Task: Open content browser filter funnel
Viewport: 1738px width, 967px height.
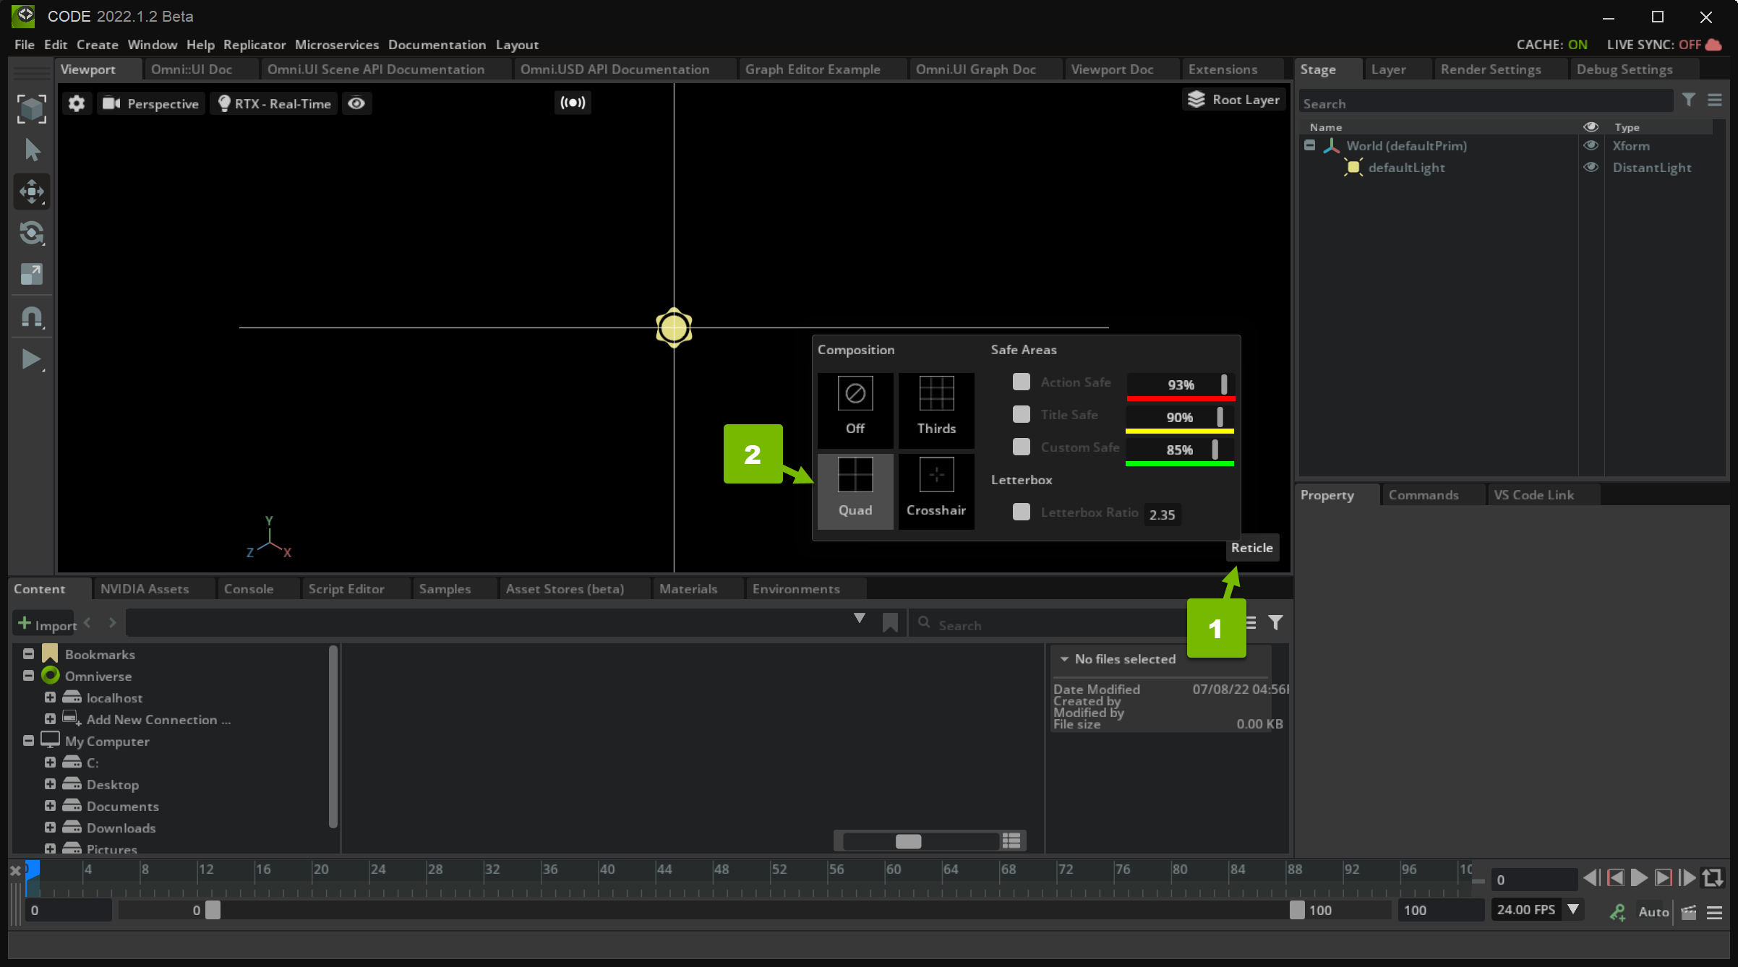Action: [x=1275, y=622]
